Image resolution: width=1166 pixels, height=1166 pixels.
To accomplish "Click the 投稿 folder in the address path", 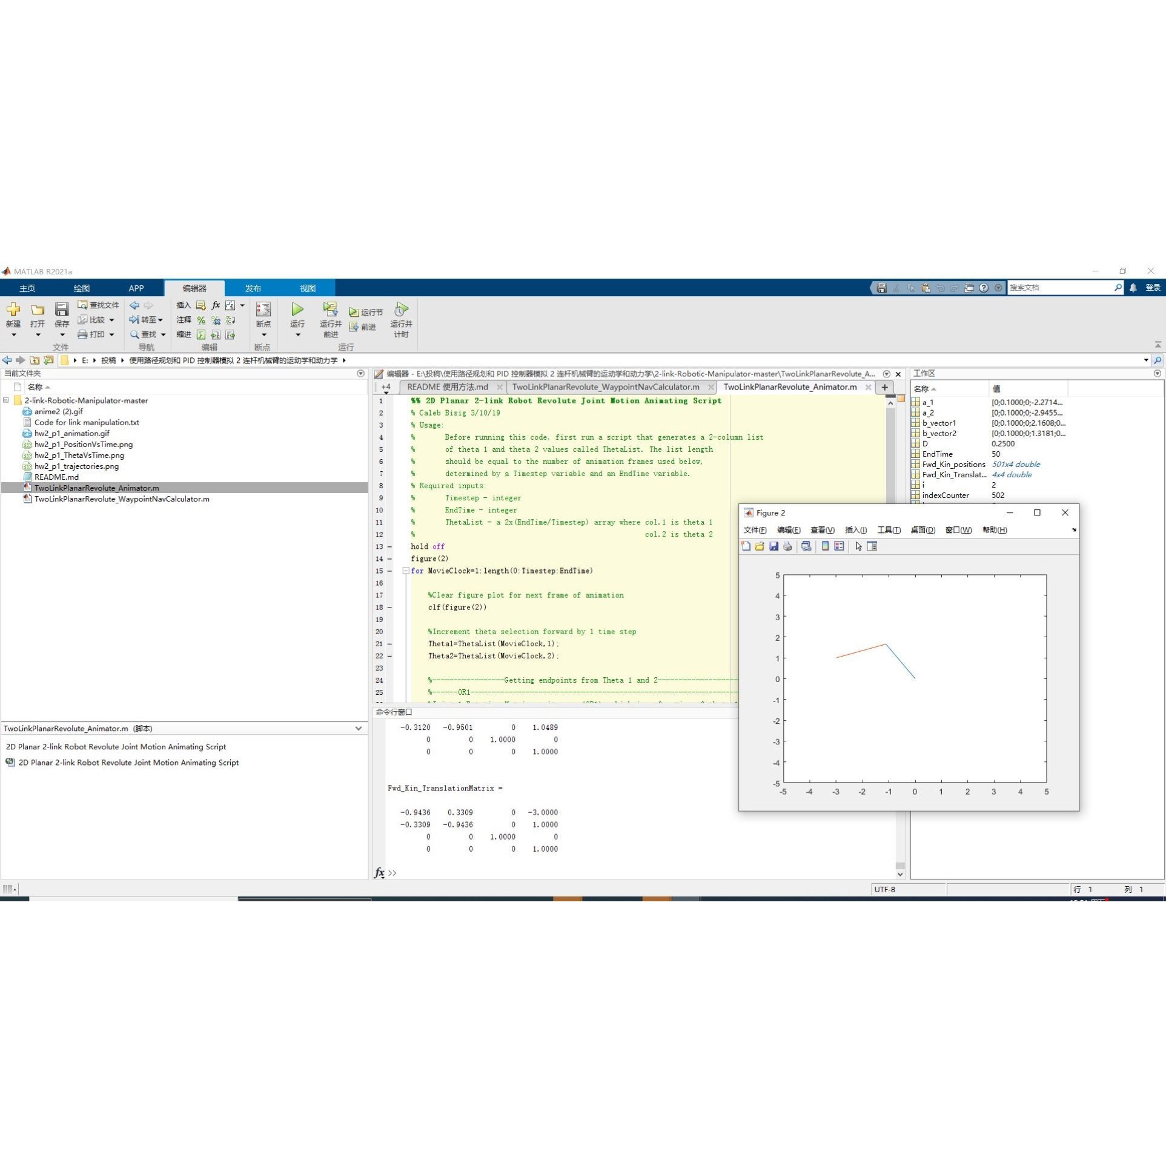I will (x=108, y=360).
